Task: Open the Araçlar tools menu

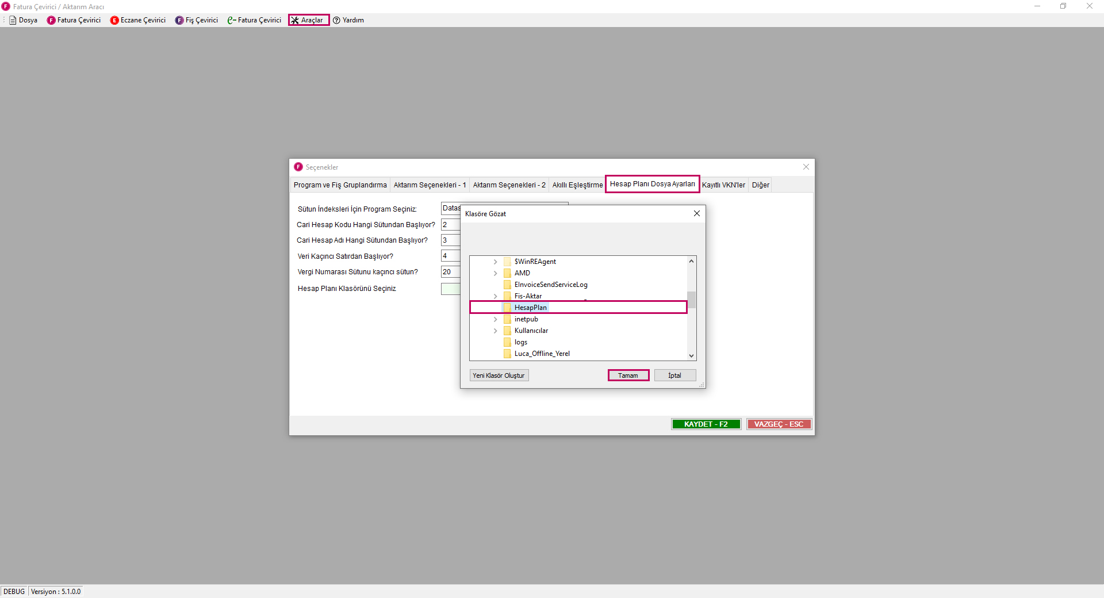Action: pyautogui.click(x=309, y=20)
